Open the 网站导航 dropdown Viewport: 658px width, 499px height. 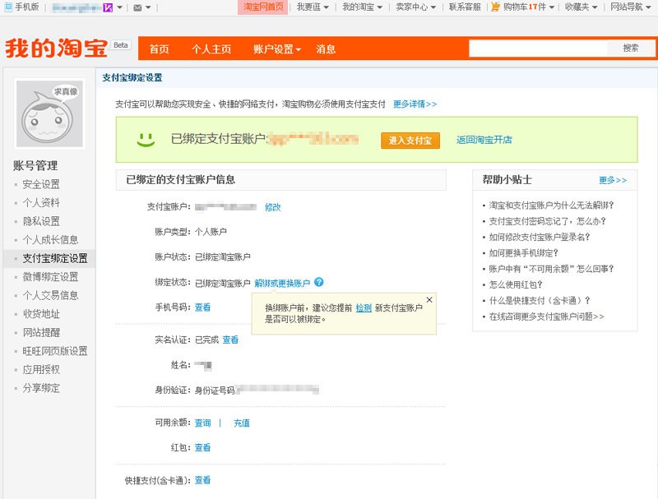pyautogui.click(x=630, y=7)
